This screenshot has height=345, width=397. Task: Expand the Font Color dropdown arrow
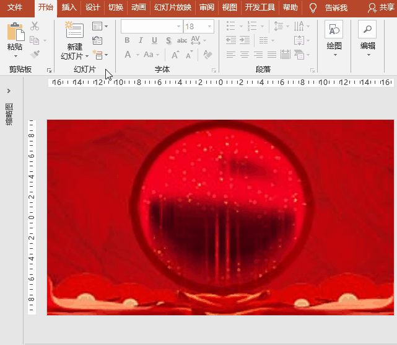(137, 55)
